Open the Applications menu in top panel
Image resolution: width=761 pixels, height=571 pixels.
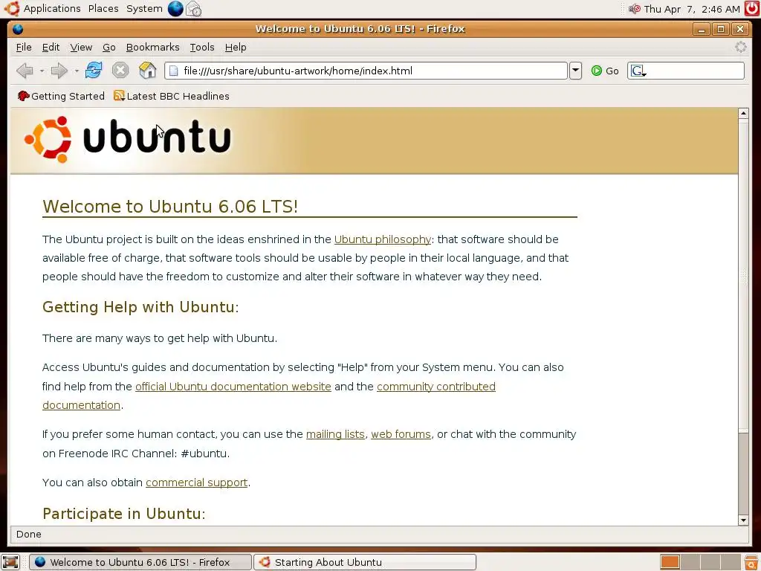(52, 9)
